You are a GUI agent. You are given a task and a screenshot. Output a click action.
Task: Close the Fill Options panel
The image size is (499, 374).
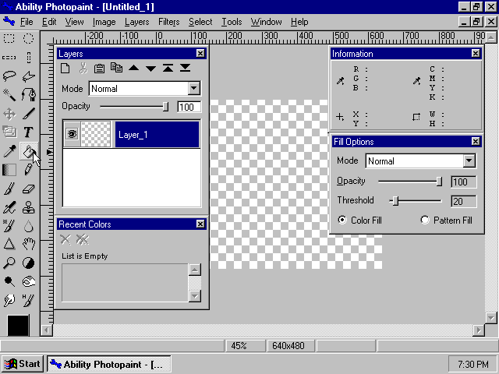pyautogui.click(x=476, y=142)
